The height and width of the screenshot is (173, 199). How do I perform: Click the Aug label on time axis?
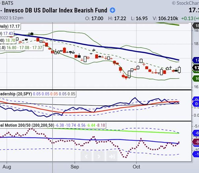click(x=7, y=167)
